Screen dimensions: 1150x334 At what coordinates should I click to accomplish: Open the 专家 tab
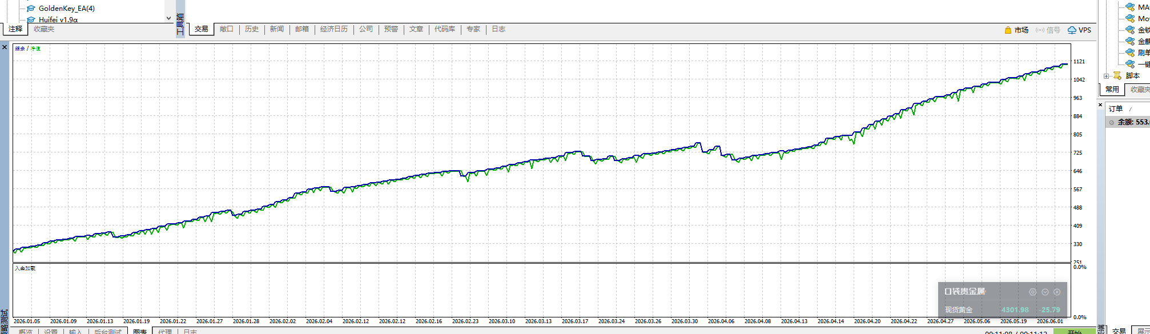(473, 29)
